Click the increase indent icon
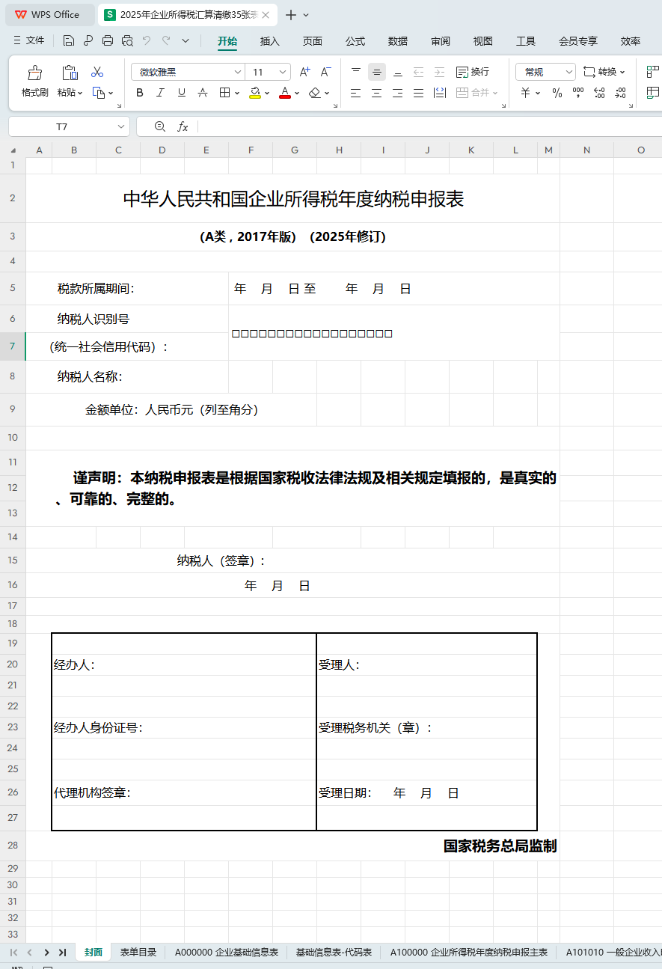The width and height of the screenshot is (662, 969). click(440, 73)
